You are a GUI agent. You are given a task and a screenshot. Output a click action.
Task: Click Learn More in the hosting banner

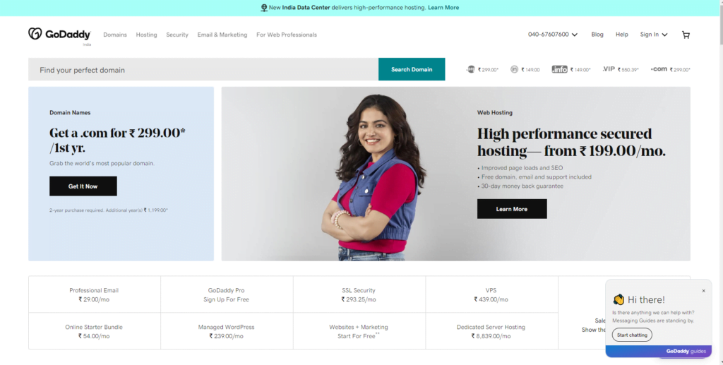pyautogui.click(x=512, y=209)
